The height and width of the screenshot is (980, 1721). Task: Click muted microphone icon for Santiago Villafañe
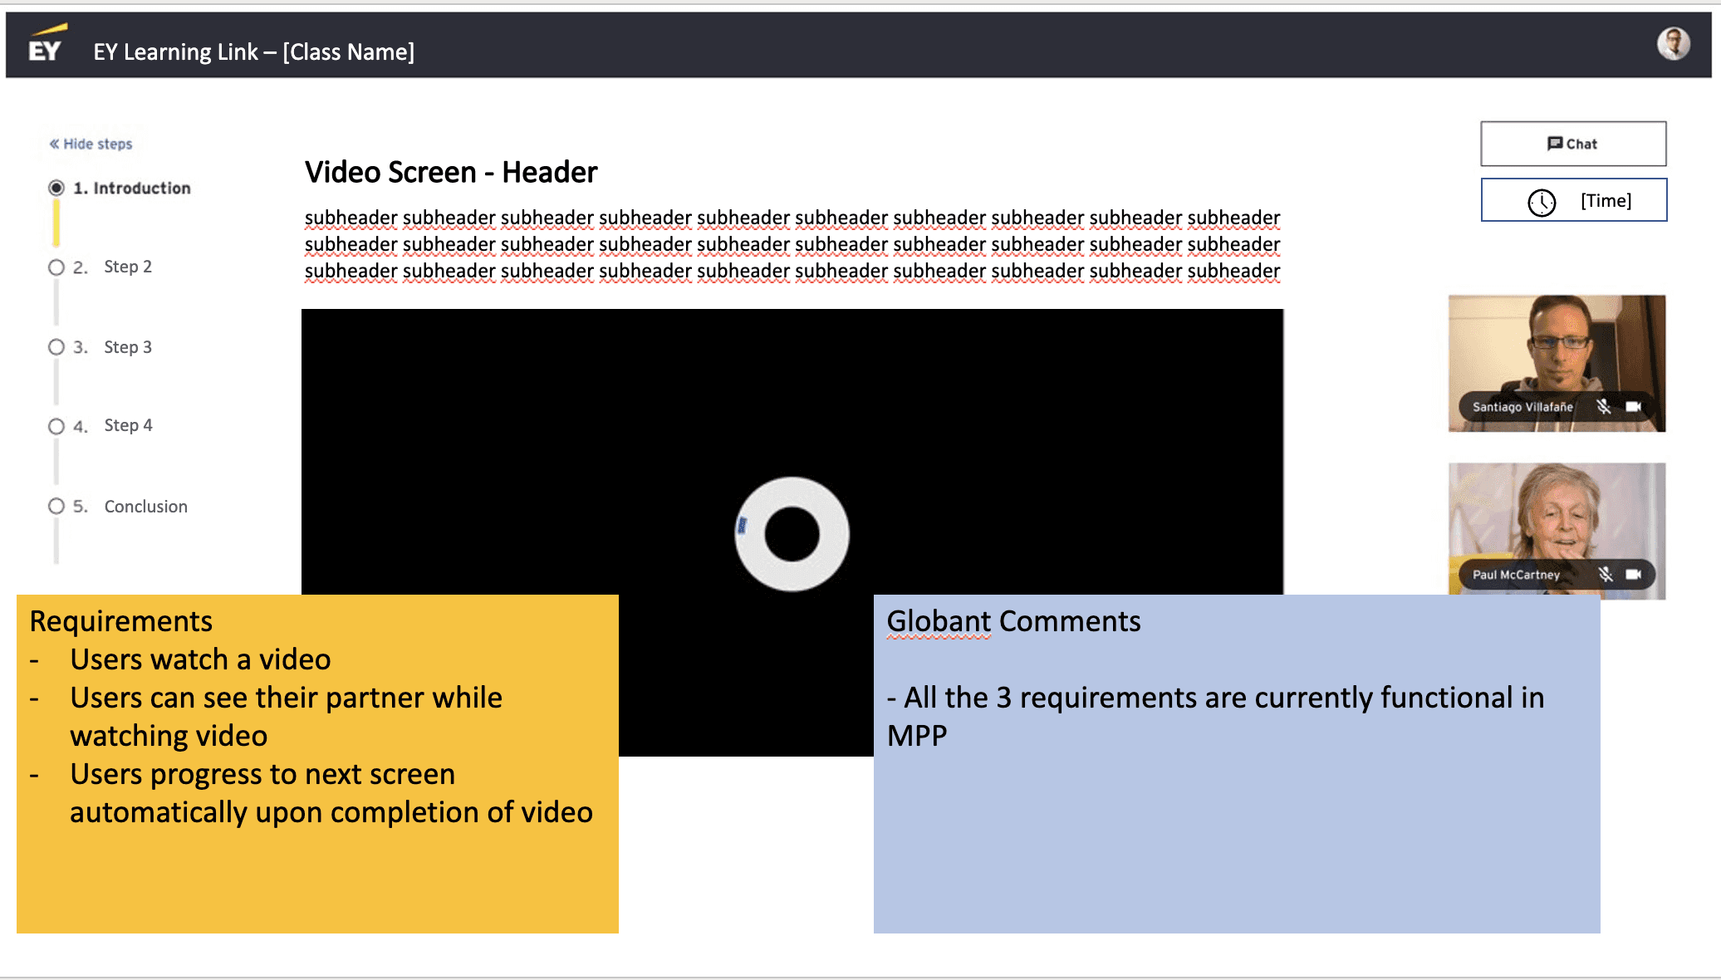coord(1604,406)
